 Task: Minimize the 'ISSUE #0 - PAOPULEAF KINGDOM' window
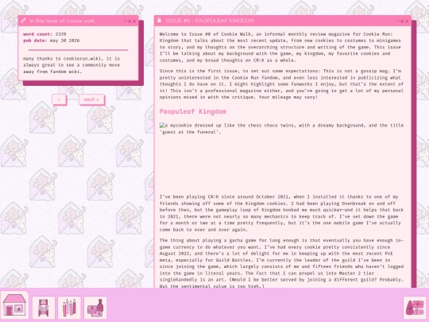[x=398, y=21]
